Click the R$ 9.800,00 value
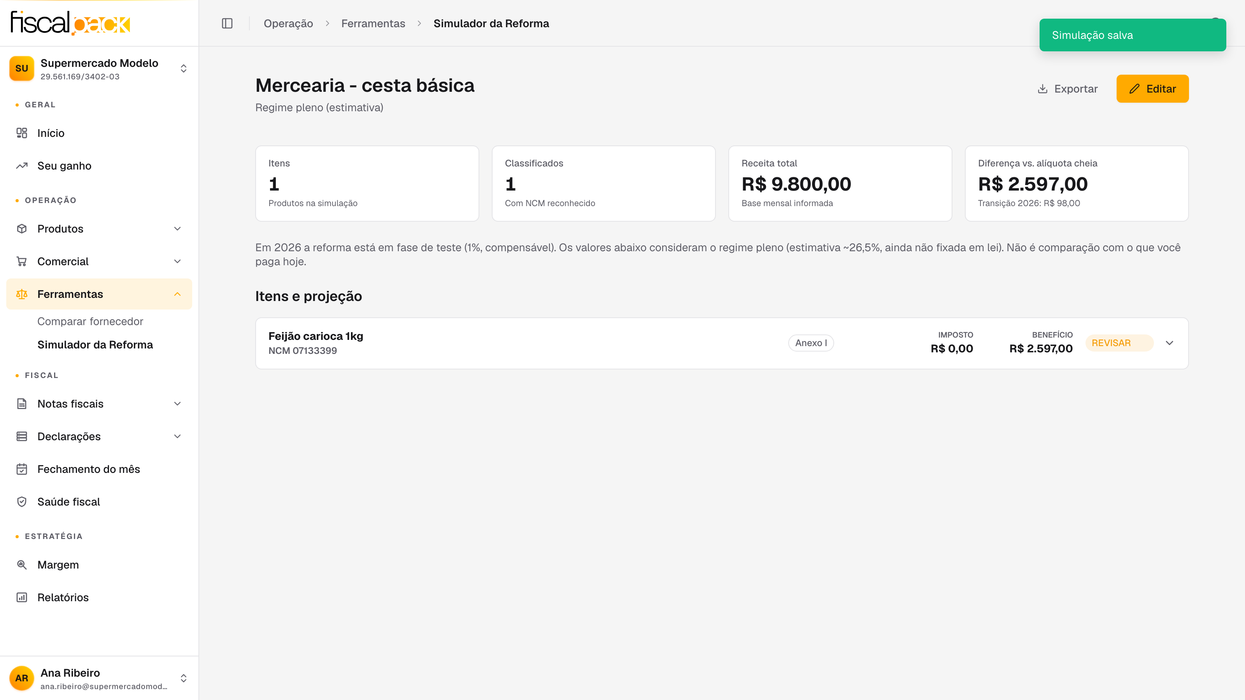1245x700 pixels. coord(796,184)
